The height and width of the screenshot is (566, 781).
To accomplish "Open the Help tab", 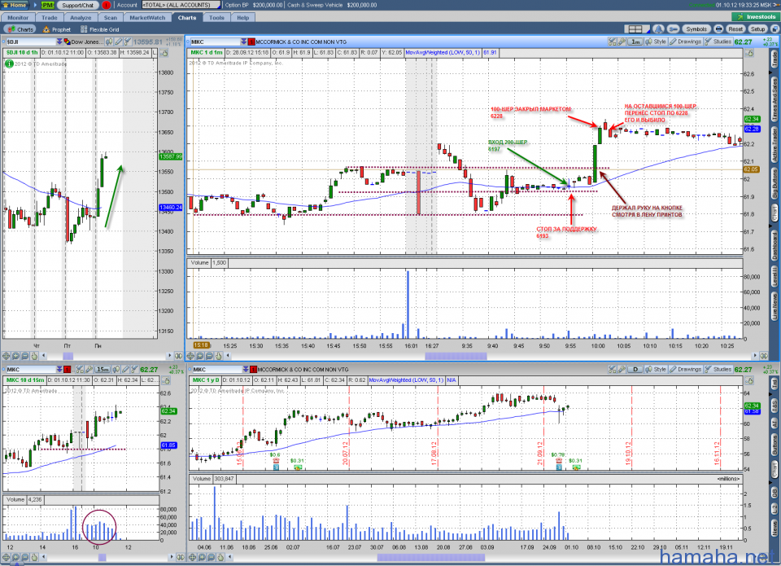I will pyautogui.click(x=243, y=17).
